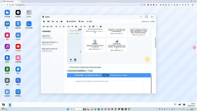197x111 pixels.
Task: Apply H1 heading style
Action: point(44,27)
